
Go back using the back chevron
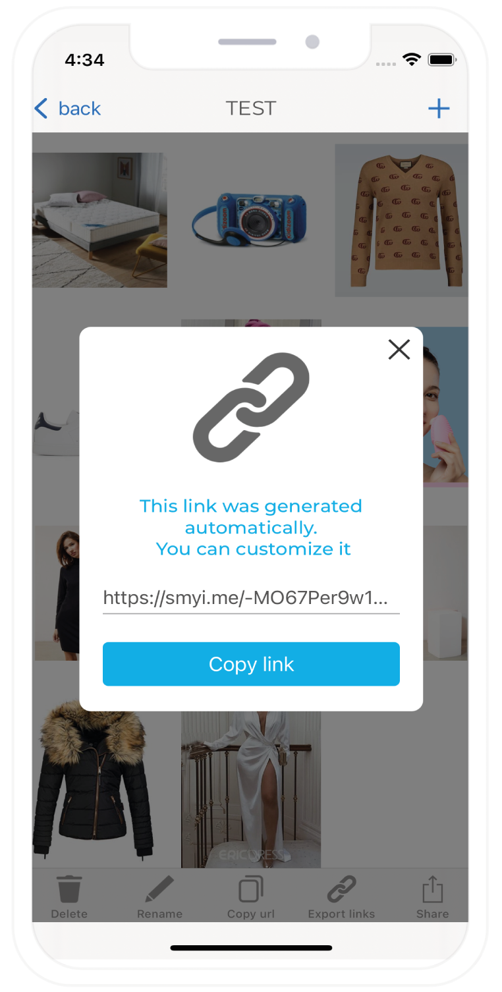pyautogui.click(x=41, y=108)
